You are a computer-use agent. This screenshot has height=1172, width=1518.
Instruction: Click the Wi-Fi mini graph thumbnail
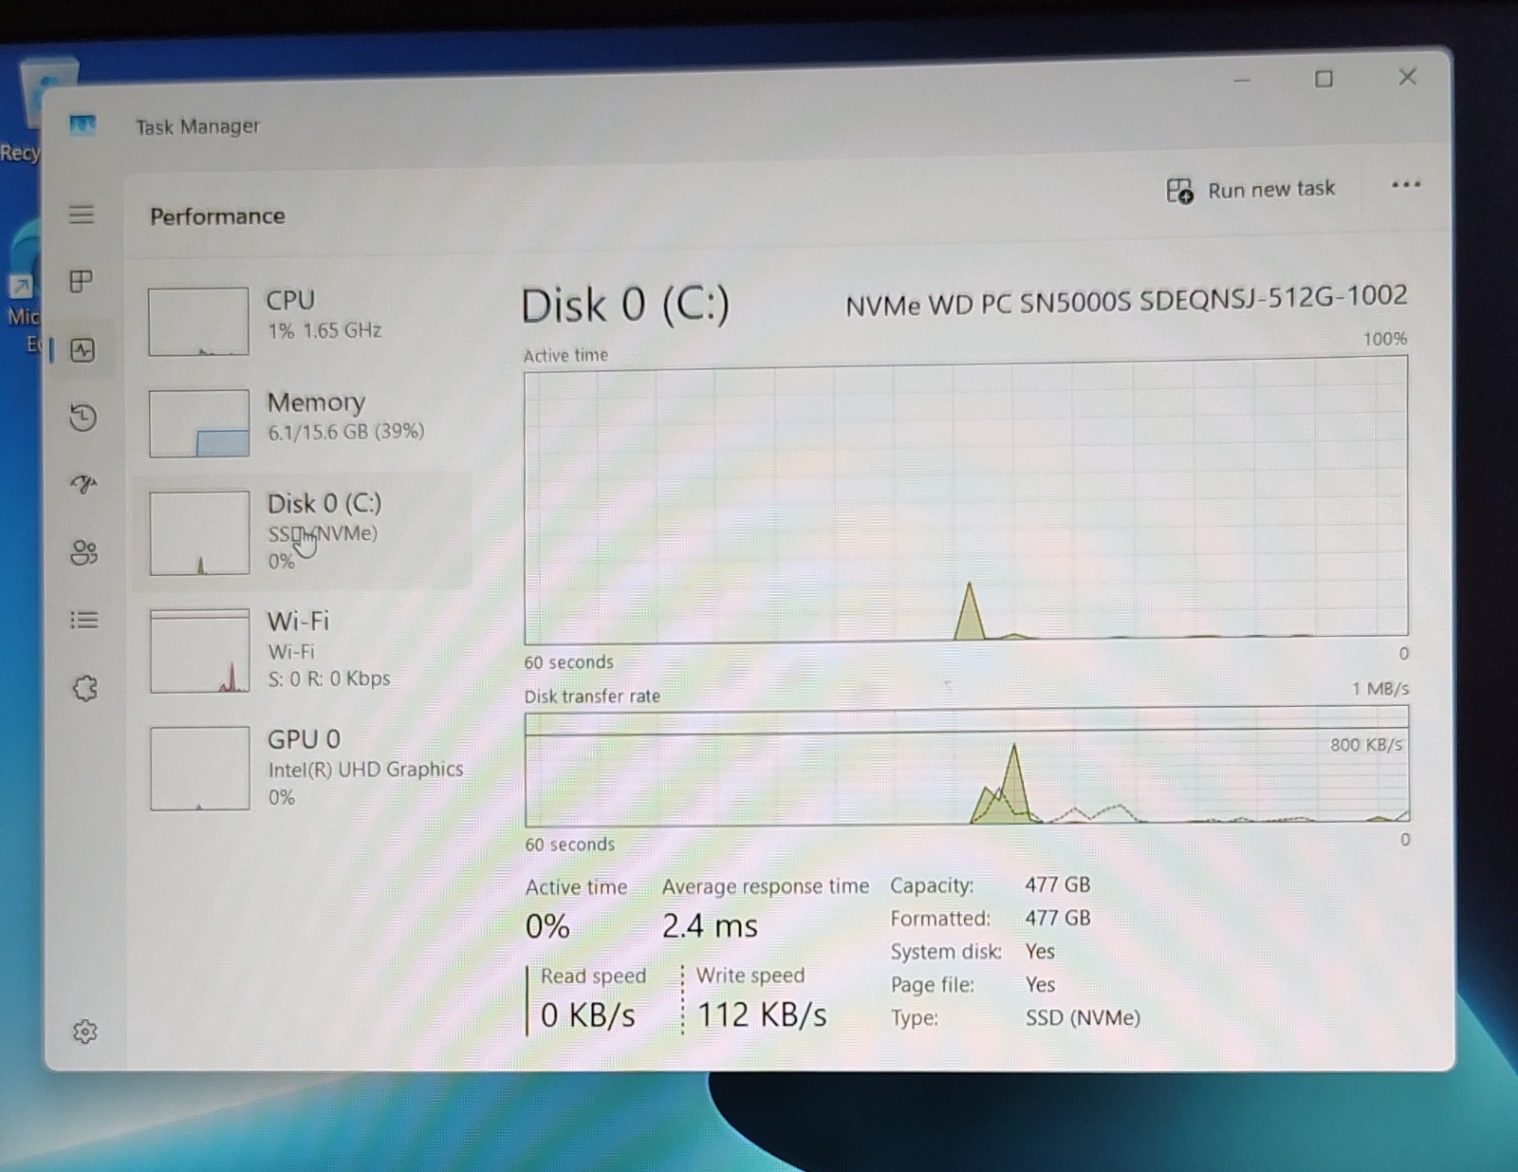point(200,651)
